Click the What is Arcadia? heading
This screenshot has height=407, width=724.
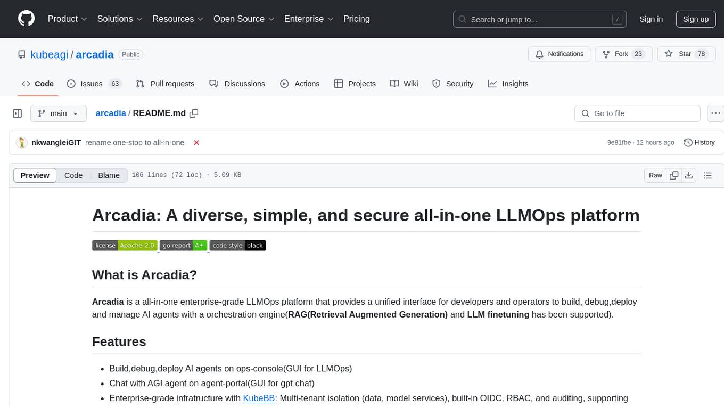[x=145, y=275]
